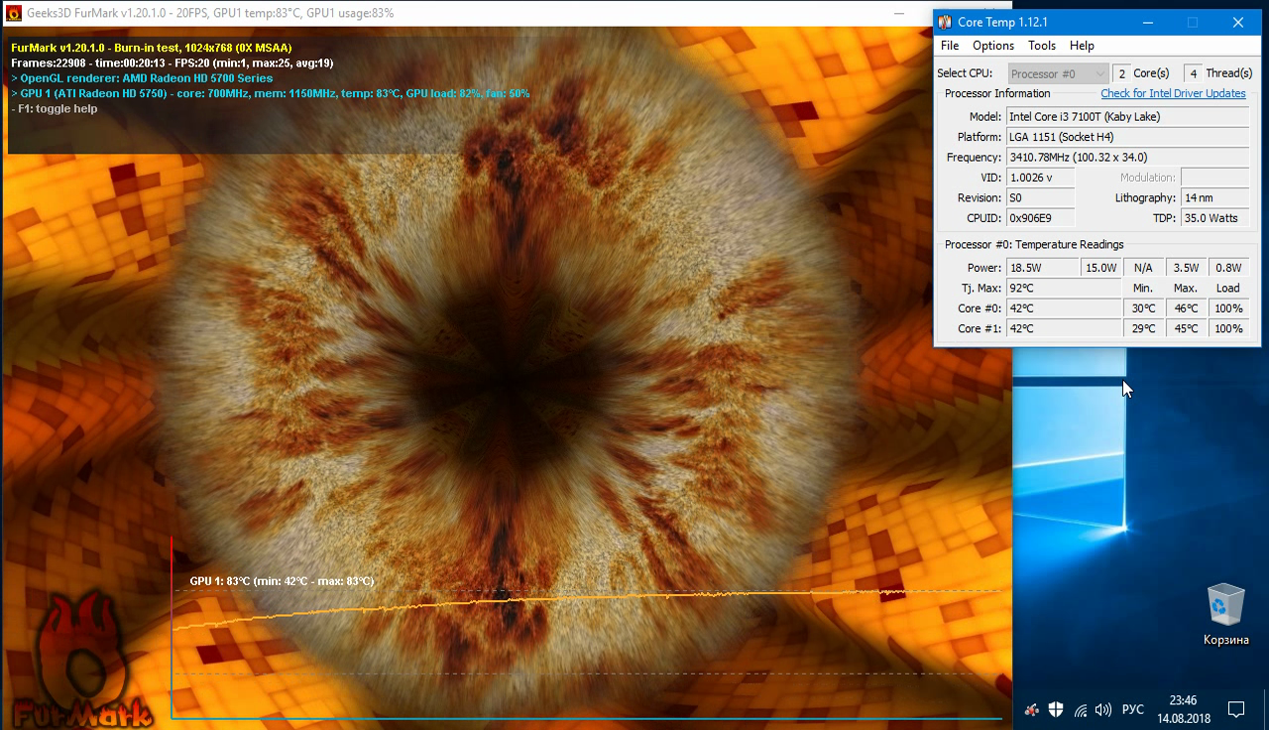Viewport: 1269px width, 730px height.
Task: Click the Core(s) count field showing 2
Action: click(1121, 73)
